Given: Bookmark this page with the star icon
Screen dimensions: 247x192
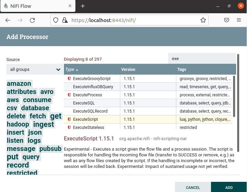Looking at the screenshot, I should (x=203, y=20).
